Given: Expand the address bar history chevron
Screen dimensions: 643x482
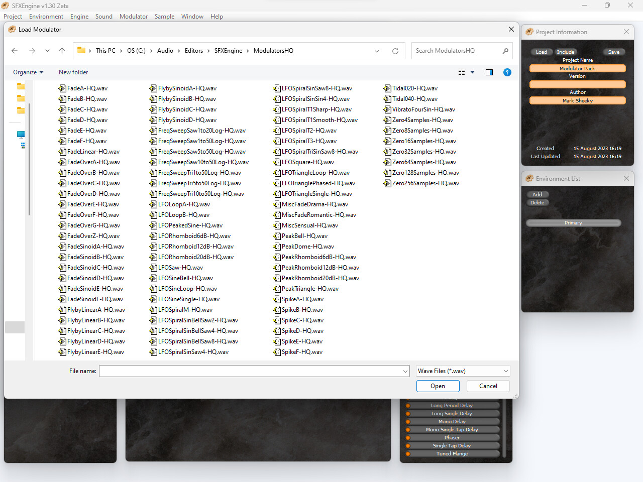Looking at the screenshot, I should [377, 51].
